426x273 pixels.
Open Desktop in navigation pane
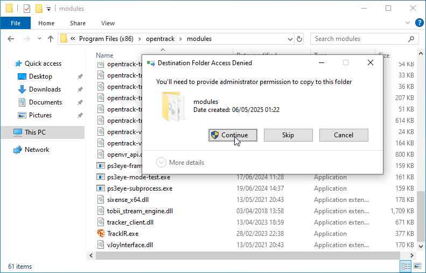(40, 76)
